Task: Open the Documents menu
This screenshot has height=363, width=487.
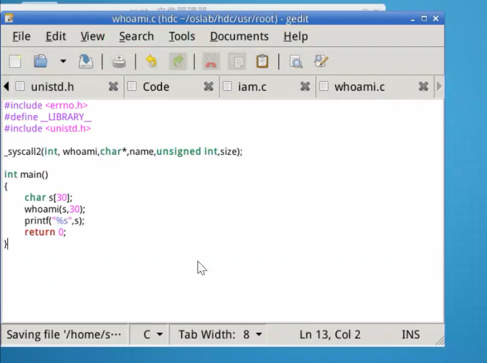Action: pos(239,36)
